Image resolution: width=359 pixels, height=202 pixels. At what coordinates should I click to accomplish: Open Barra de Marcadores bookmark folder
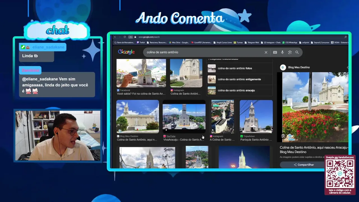[125, 43]
